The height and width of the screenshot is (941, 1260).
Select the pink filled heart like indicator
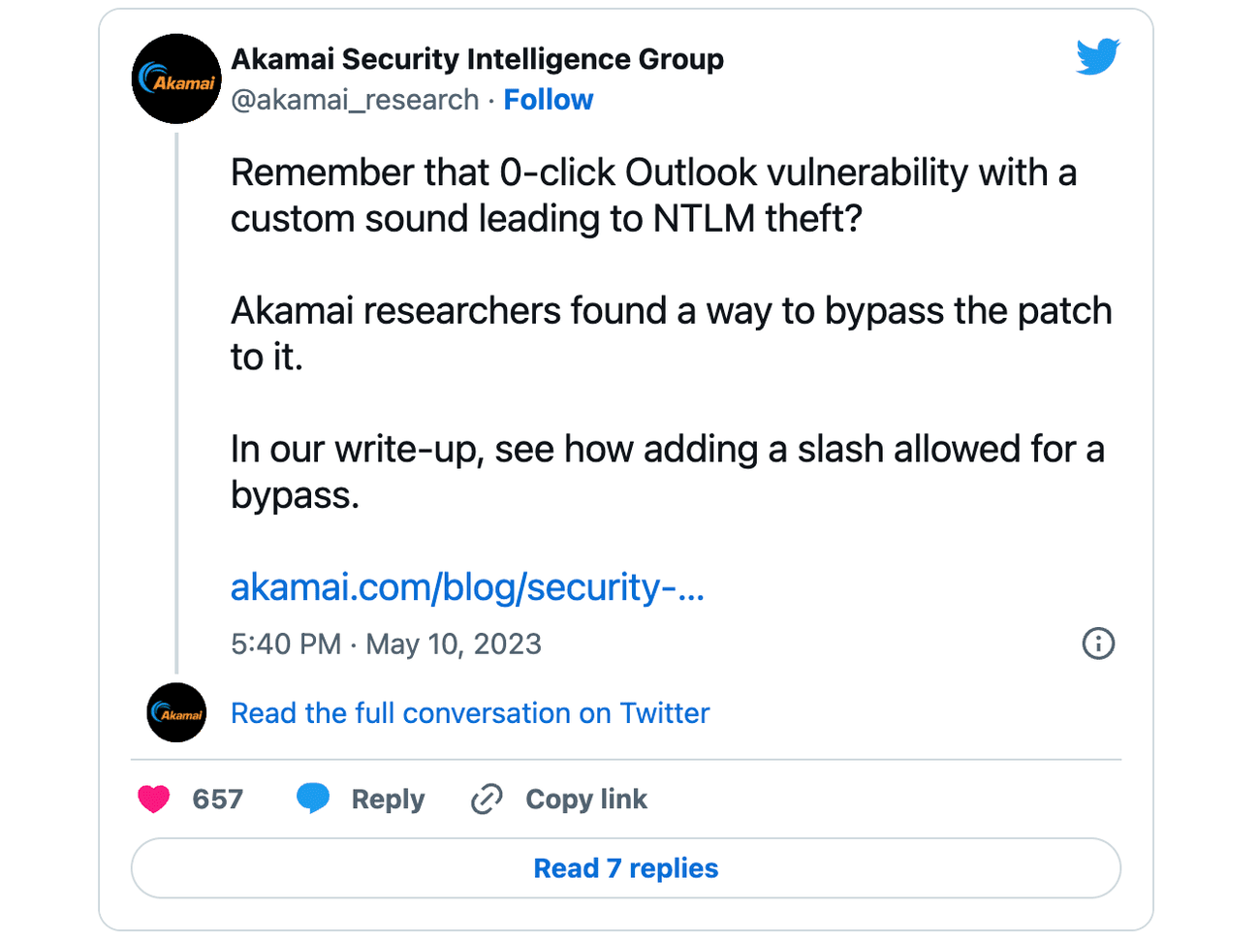point(155,799)
